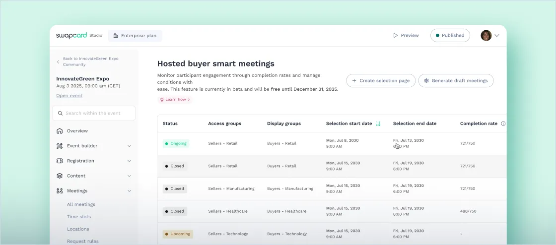
Task: Click the Swapcard Studio logo
Action: click(79, 35)
